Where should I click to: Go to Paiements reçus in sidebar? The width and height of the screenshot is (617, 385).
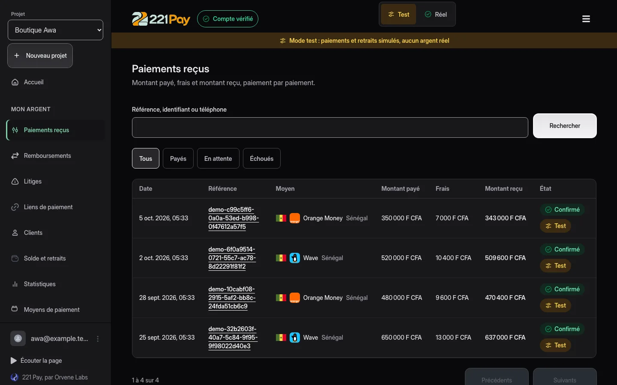55,130
